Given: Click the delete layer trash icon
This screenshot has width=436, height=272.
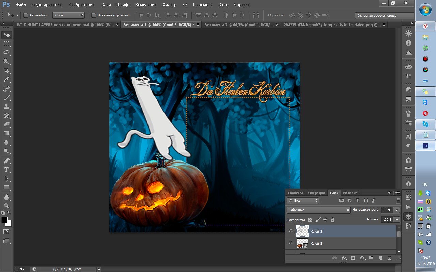Looking at the screenshot, I should pos(389,258).
